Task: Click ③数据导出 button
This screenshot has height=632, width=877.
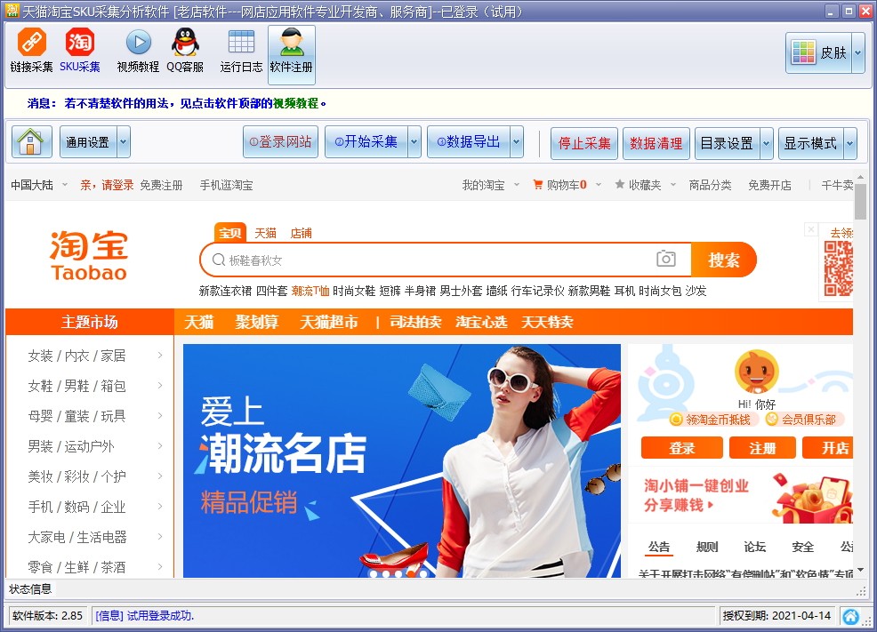Action: click(x=469, y=142)
